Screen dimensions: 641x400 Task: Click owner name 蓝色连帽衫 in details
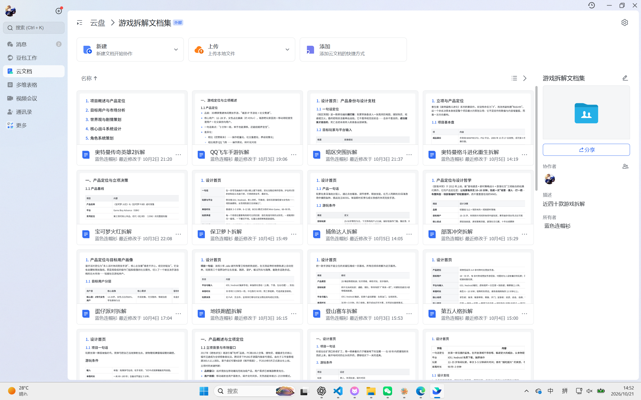pyautogui.click(x=557, y=226)
